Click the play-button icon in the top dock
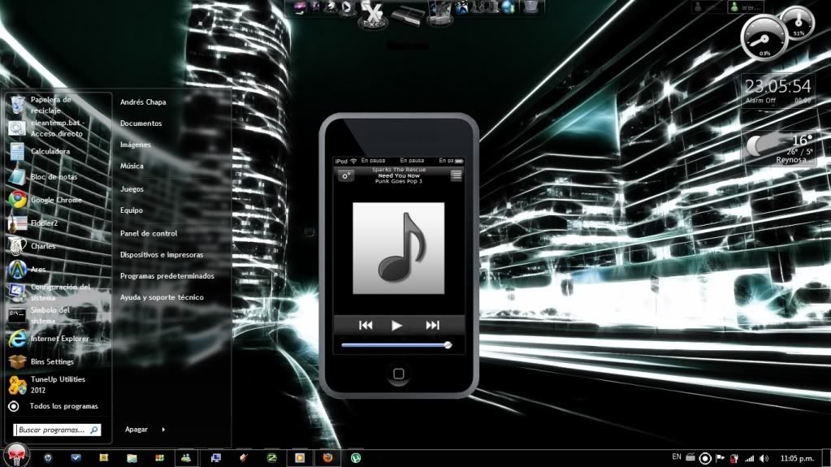 click(347, 7)
